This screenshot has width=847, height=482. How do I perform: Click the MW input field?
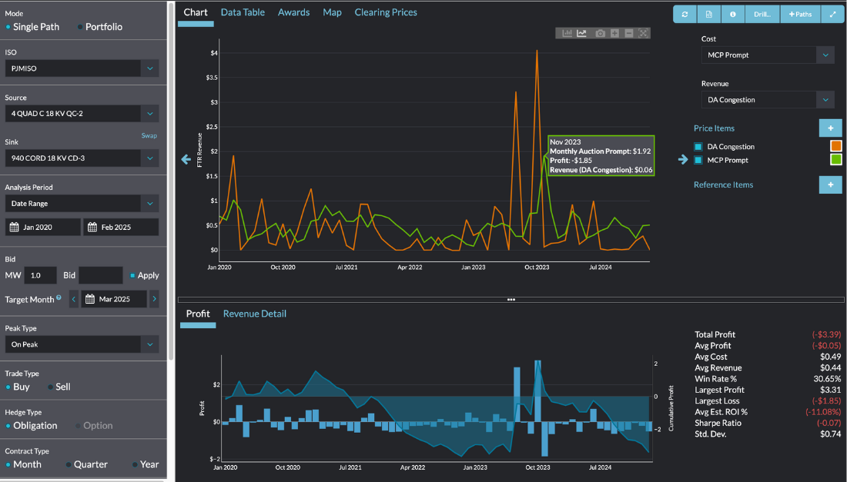coord(41,275)
